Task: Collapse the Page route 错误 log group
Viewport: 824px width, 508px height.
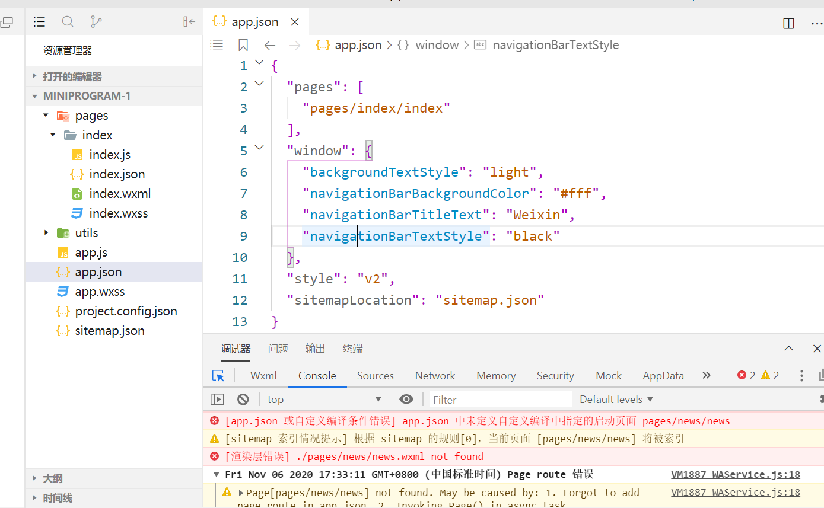Action: (217, 474)
